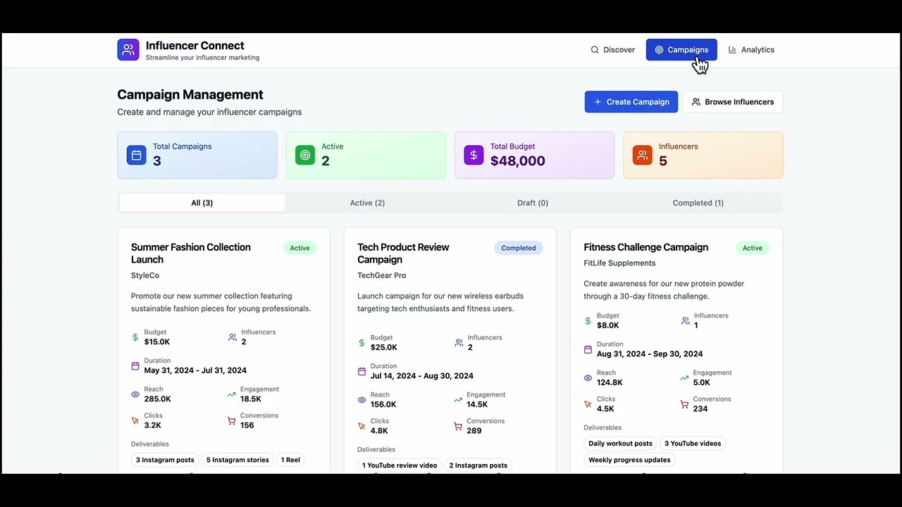902x507 pixels.
Task: Click the Influencer Connect logo icon
Action: pyautogui.click(x=128, y=50)
